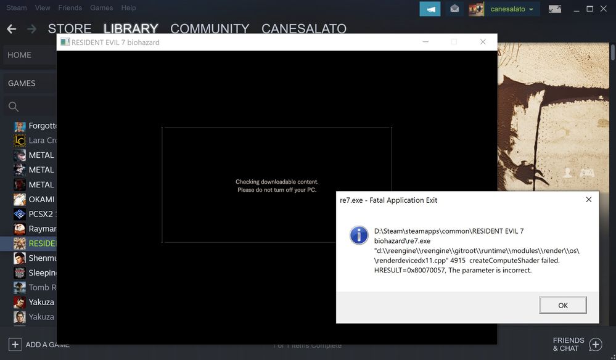Open the Steam menu
Image resolution: width=616 pixels, height=360 pixels.
point(17,7)
